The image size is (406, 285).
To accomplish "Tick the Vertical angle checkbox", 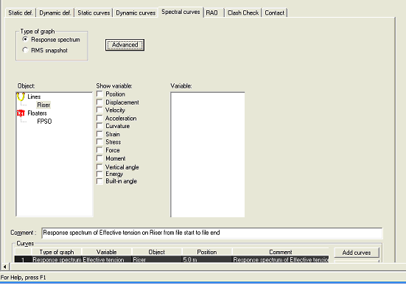I will click(99, 166).
